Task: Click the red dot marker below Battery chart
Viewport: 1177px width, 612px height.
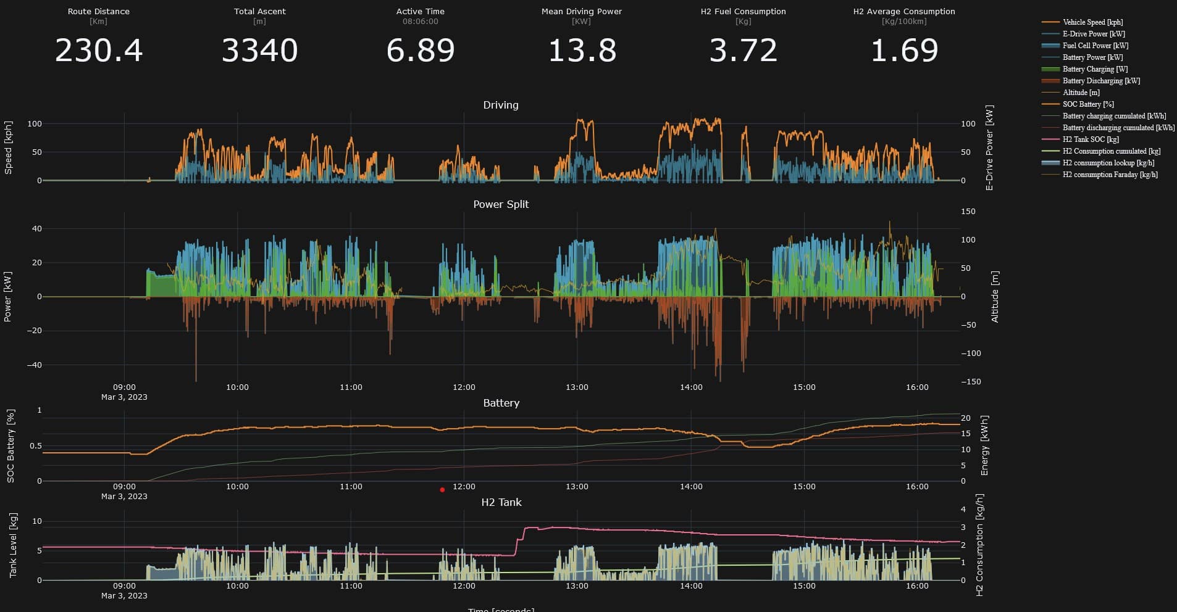Action: 442,490
